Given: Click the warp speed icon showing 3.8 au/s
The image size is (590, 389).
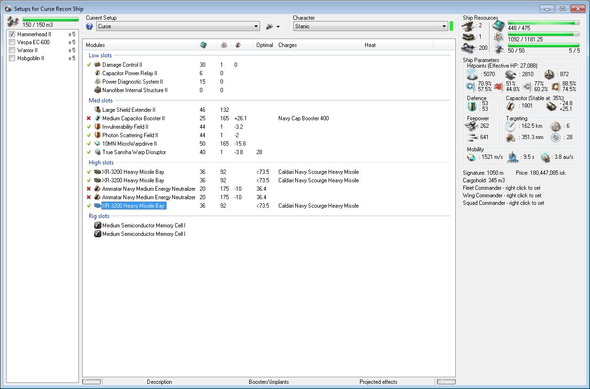Looking at the screenshot, I should coord(545,157).
